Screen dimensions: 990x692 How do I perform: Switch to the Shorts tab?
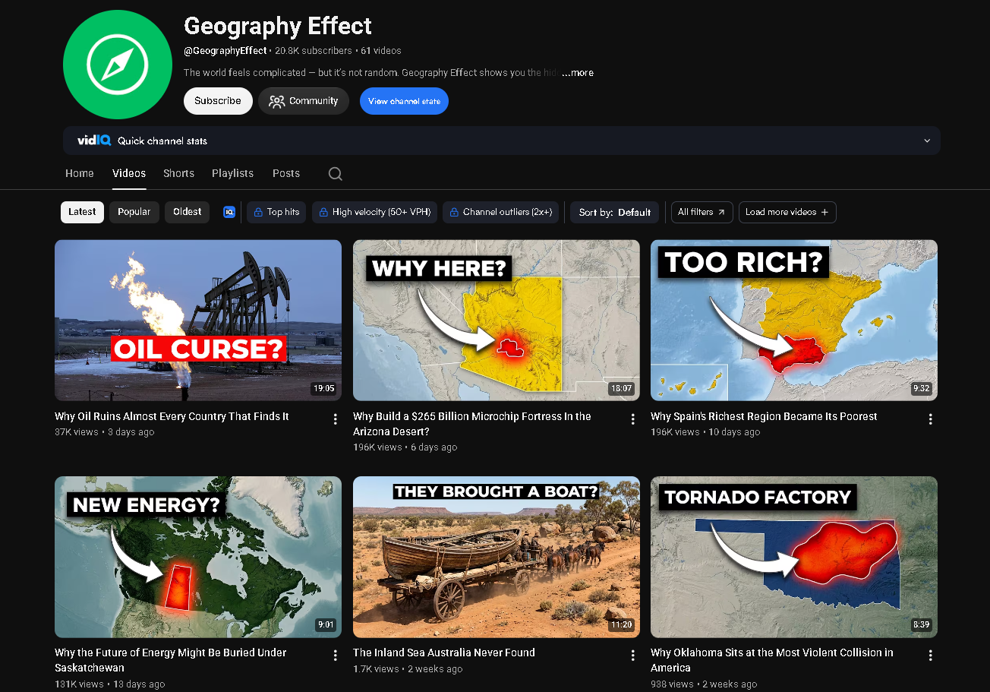[178, 173]
